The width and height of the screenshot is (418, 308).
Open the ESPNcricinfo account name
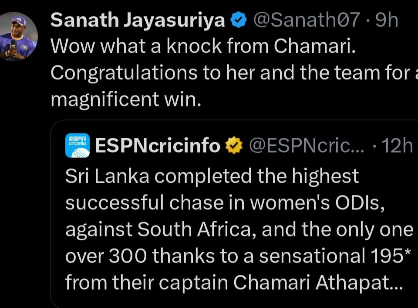[158, 145]
